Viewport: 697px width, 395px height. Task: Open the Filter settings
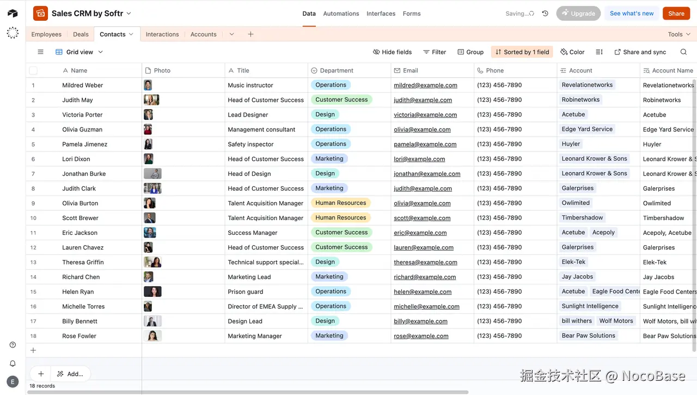point(434,52)
